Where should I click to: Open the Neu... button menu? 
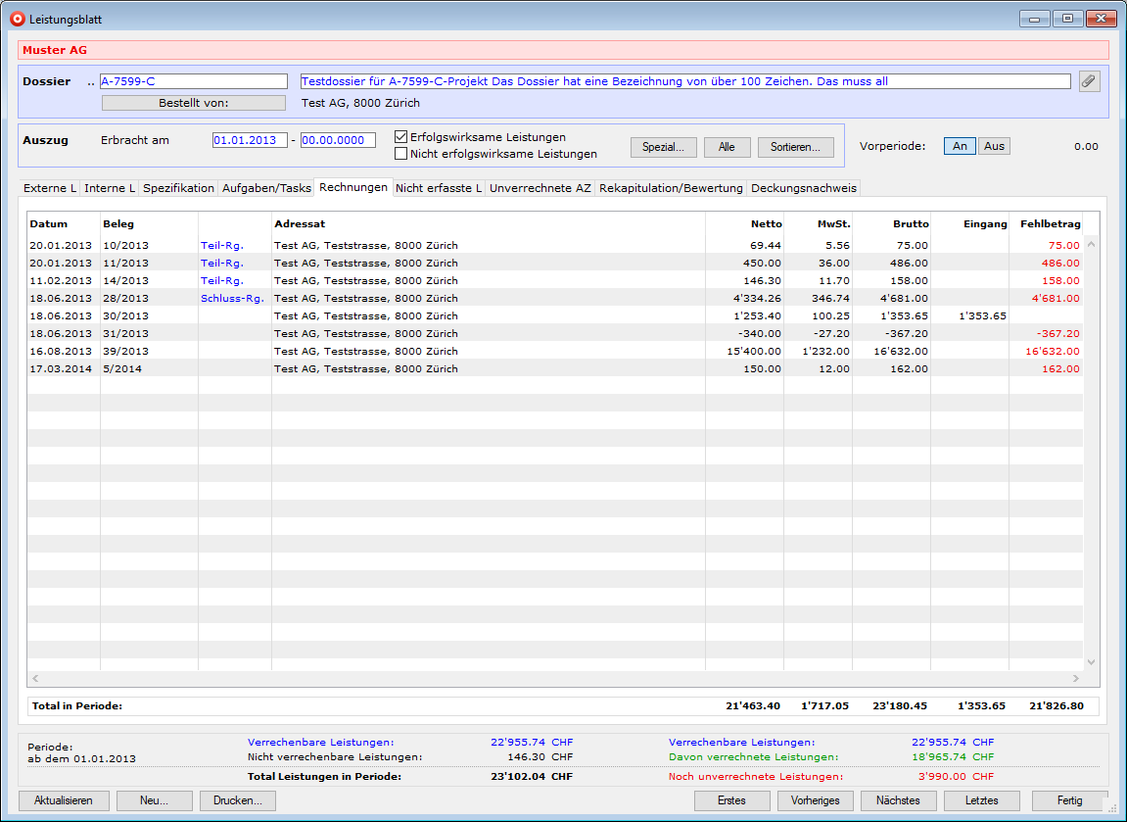(x=154, y=800)
